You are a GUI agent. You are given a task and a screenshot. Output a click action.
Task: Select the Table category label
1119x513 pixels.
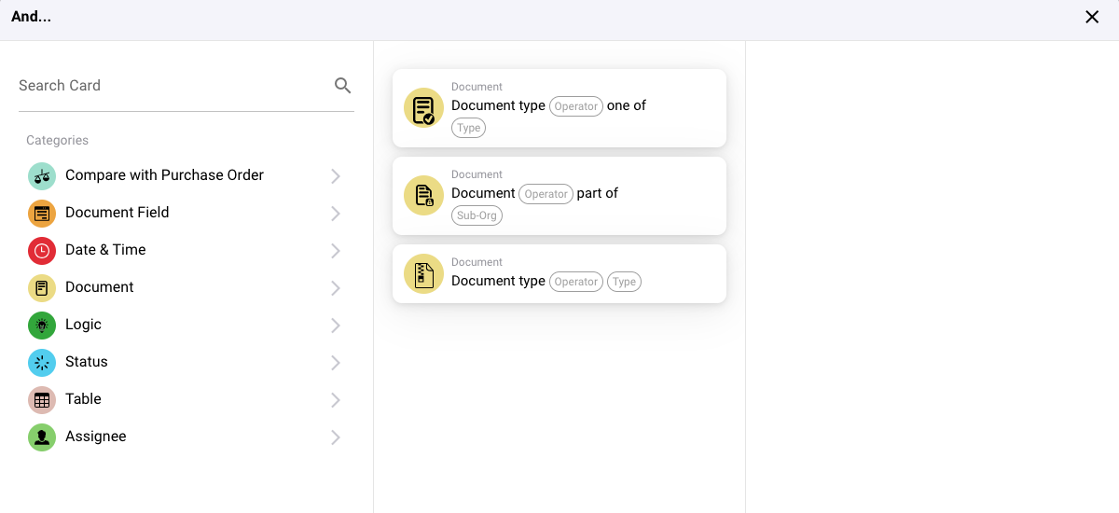(x=83, y=399)
